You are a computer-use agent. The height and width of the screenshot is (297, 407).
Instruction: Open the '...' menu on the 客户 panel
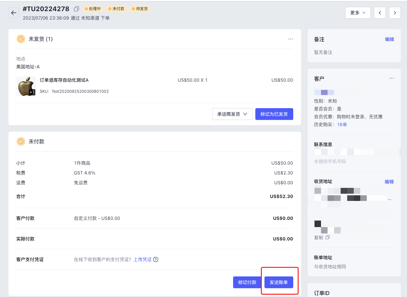[x=392, y=78]
